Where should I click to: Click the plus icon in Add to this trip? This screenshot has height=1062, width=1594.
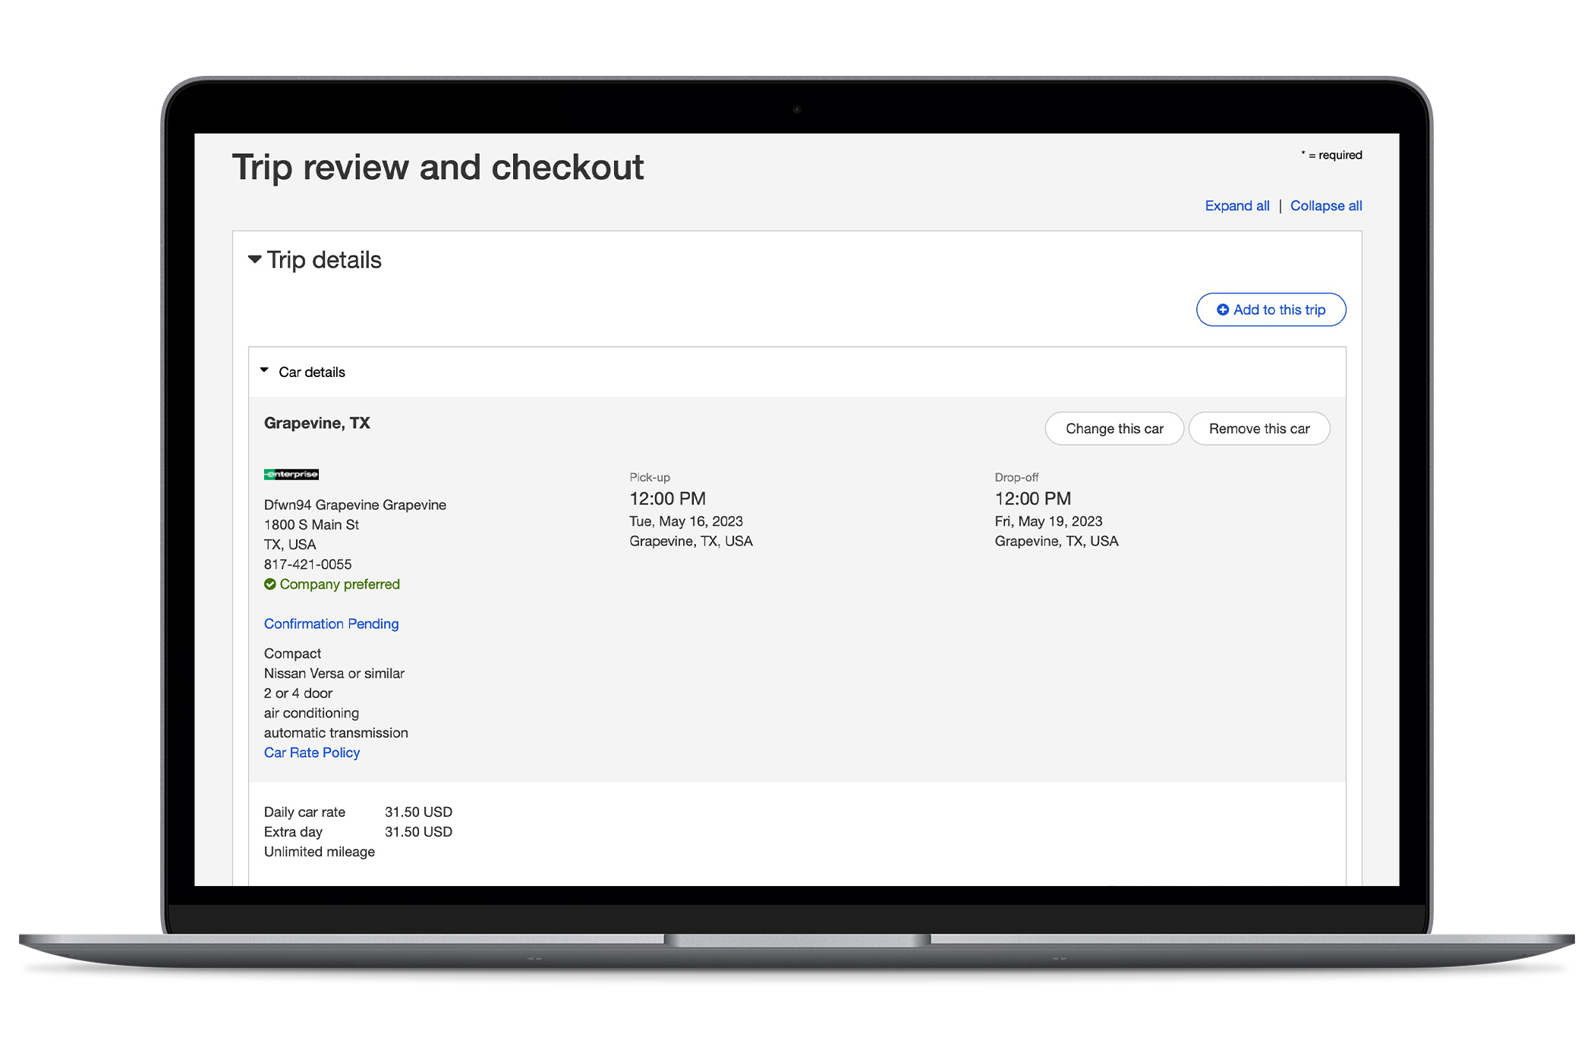pyautogui.click(x=1222, y=309)
